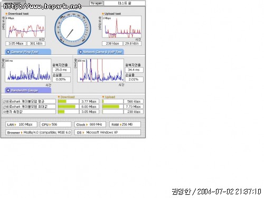Click the round speedometer dial
The height and width of the screenshot is (198, 264).
coord(73,29)
